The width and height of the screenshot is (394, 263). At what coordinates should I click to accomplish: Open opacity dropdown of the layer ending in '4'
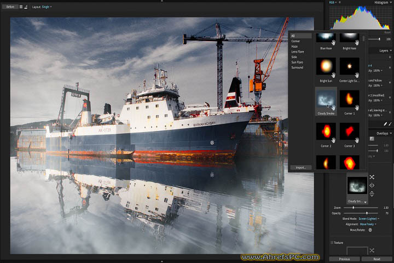coord(378,71)
